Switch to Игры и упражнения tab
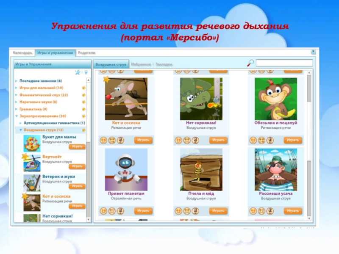Image resolution: width=339 pixels, height=254 pixels. pos(55,53)
